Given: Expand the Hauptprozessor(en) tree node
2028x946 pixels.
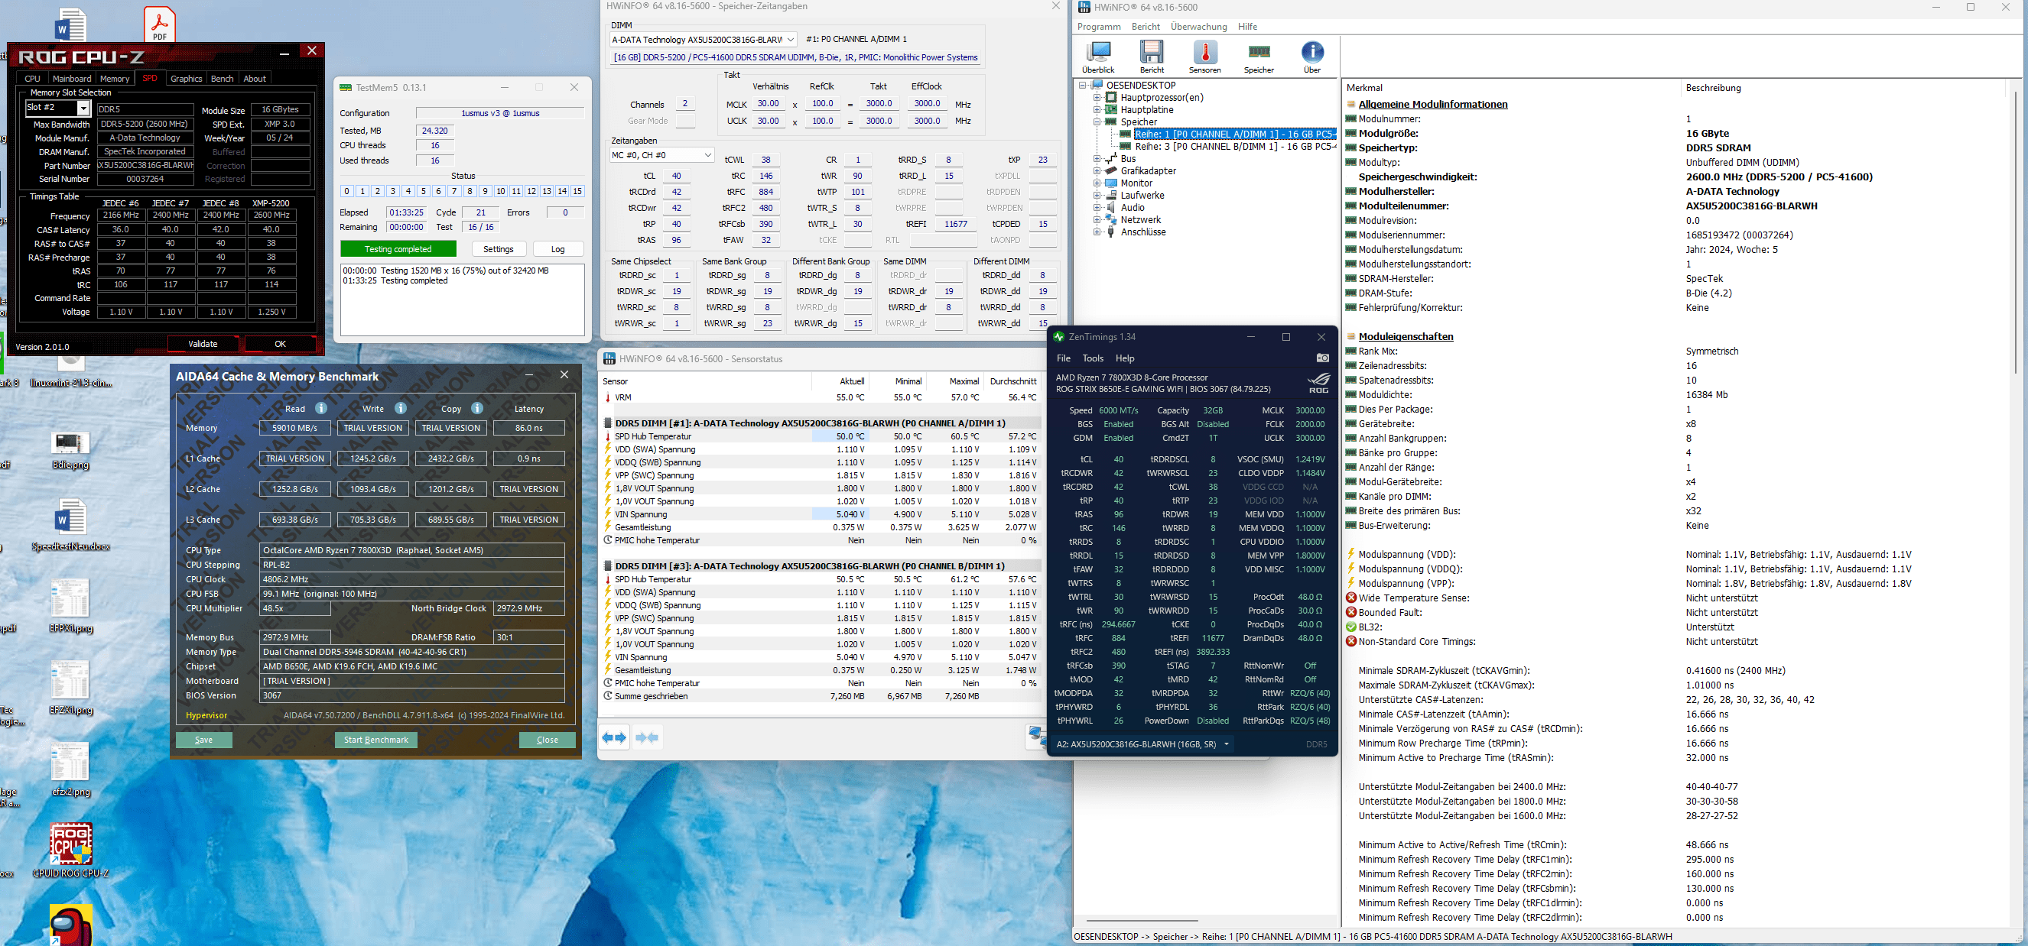Looking at the screenshot, I should [1097, 98].
